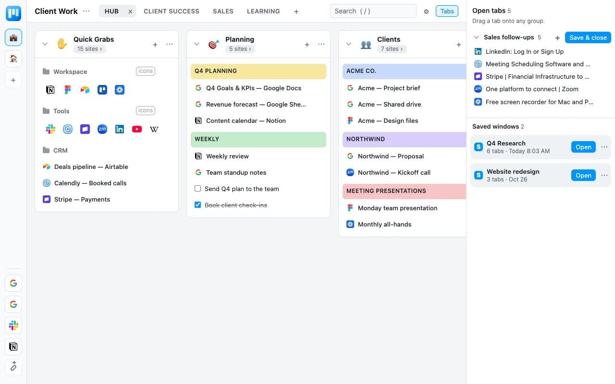The image size is (615, 384).
Task: Open the Figma icon in the Workspace folder
Action: tap(68, 90)
